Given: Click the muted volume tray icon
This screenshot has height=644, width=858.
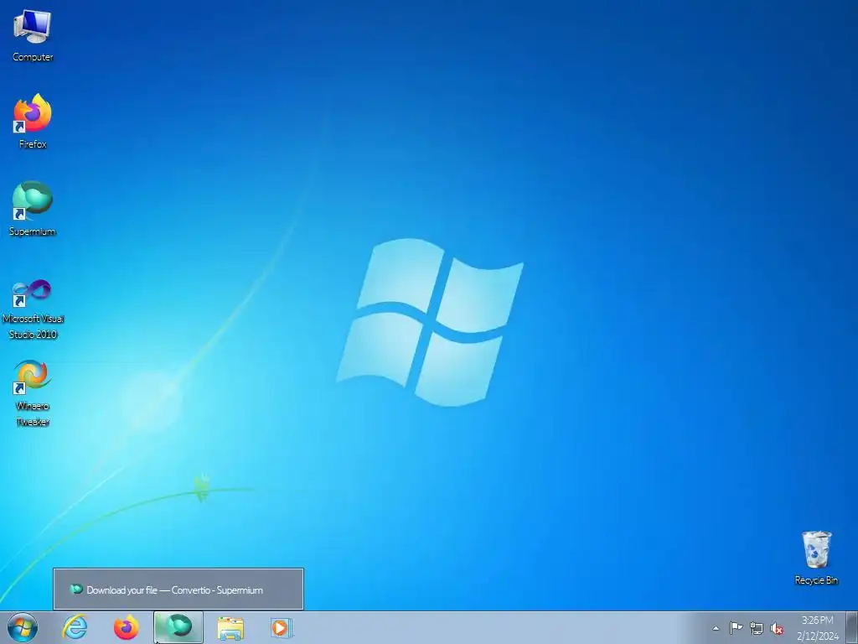Looking at the screenshot, I should (777, 629).
